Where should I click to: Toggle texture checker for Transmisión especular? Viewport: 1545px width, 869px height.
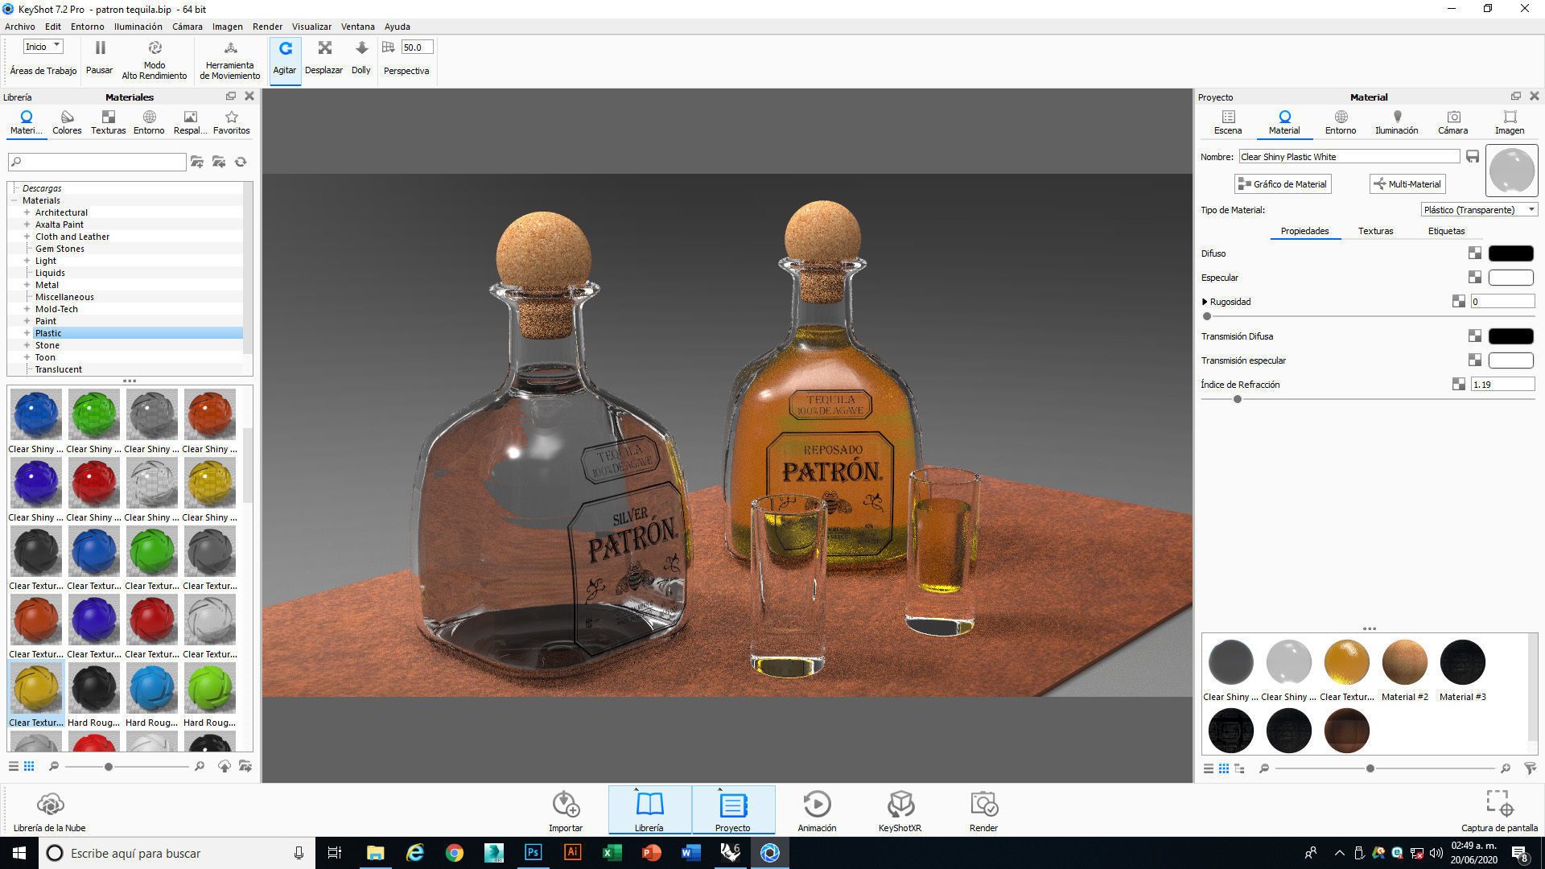(1474, 360)
